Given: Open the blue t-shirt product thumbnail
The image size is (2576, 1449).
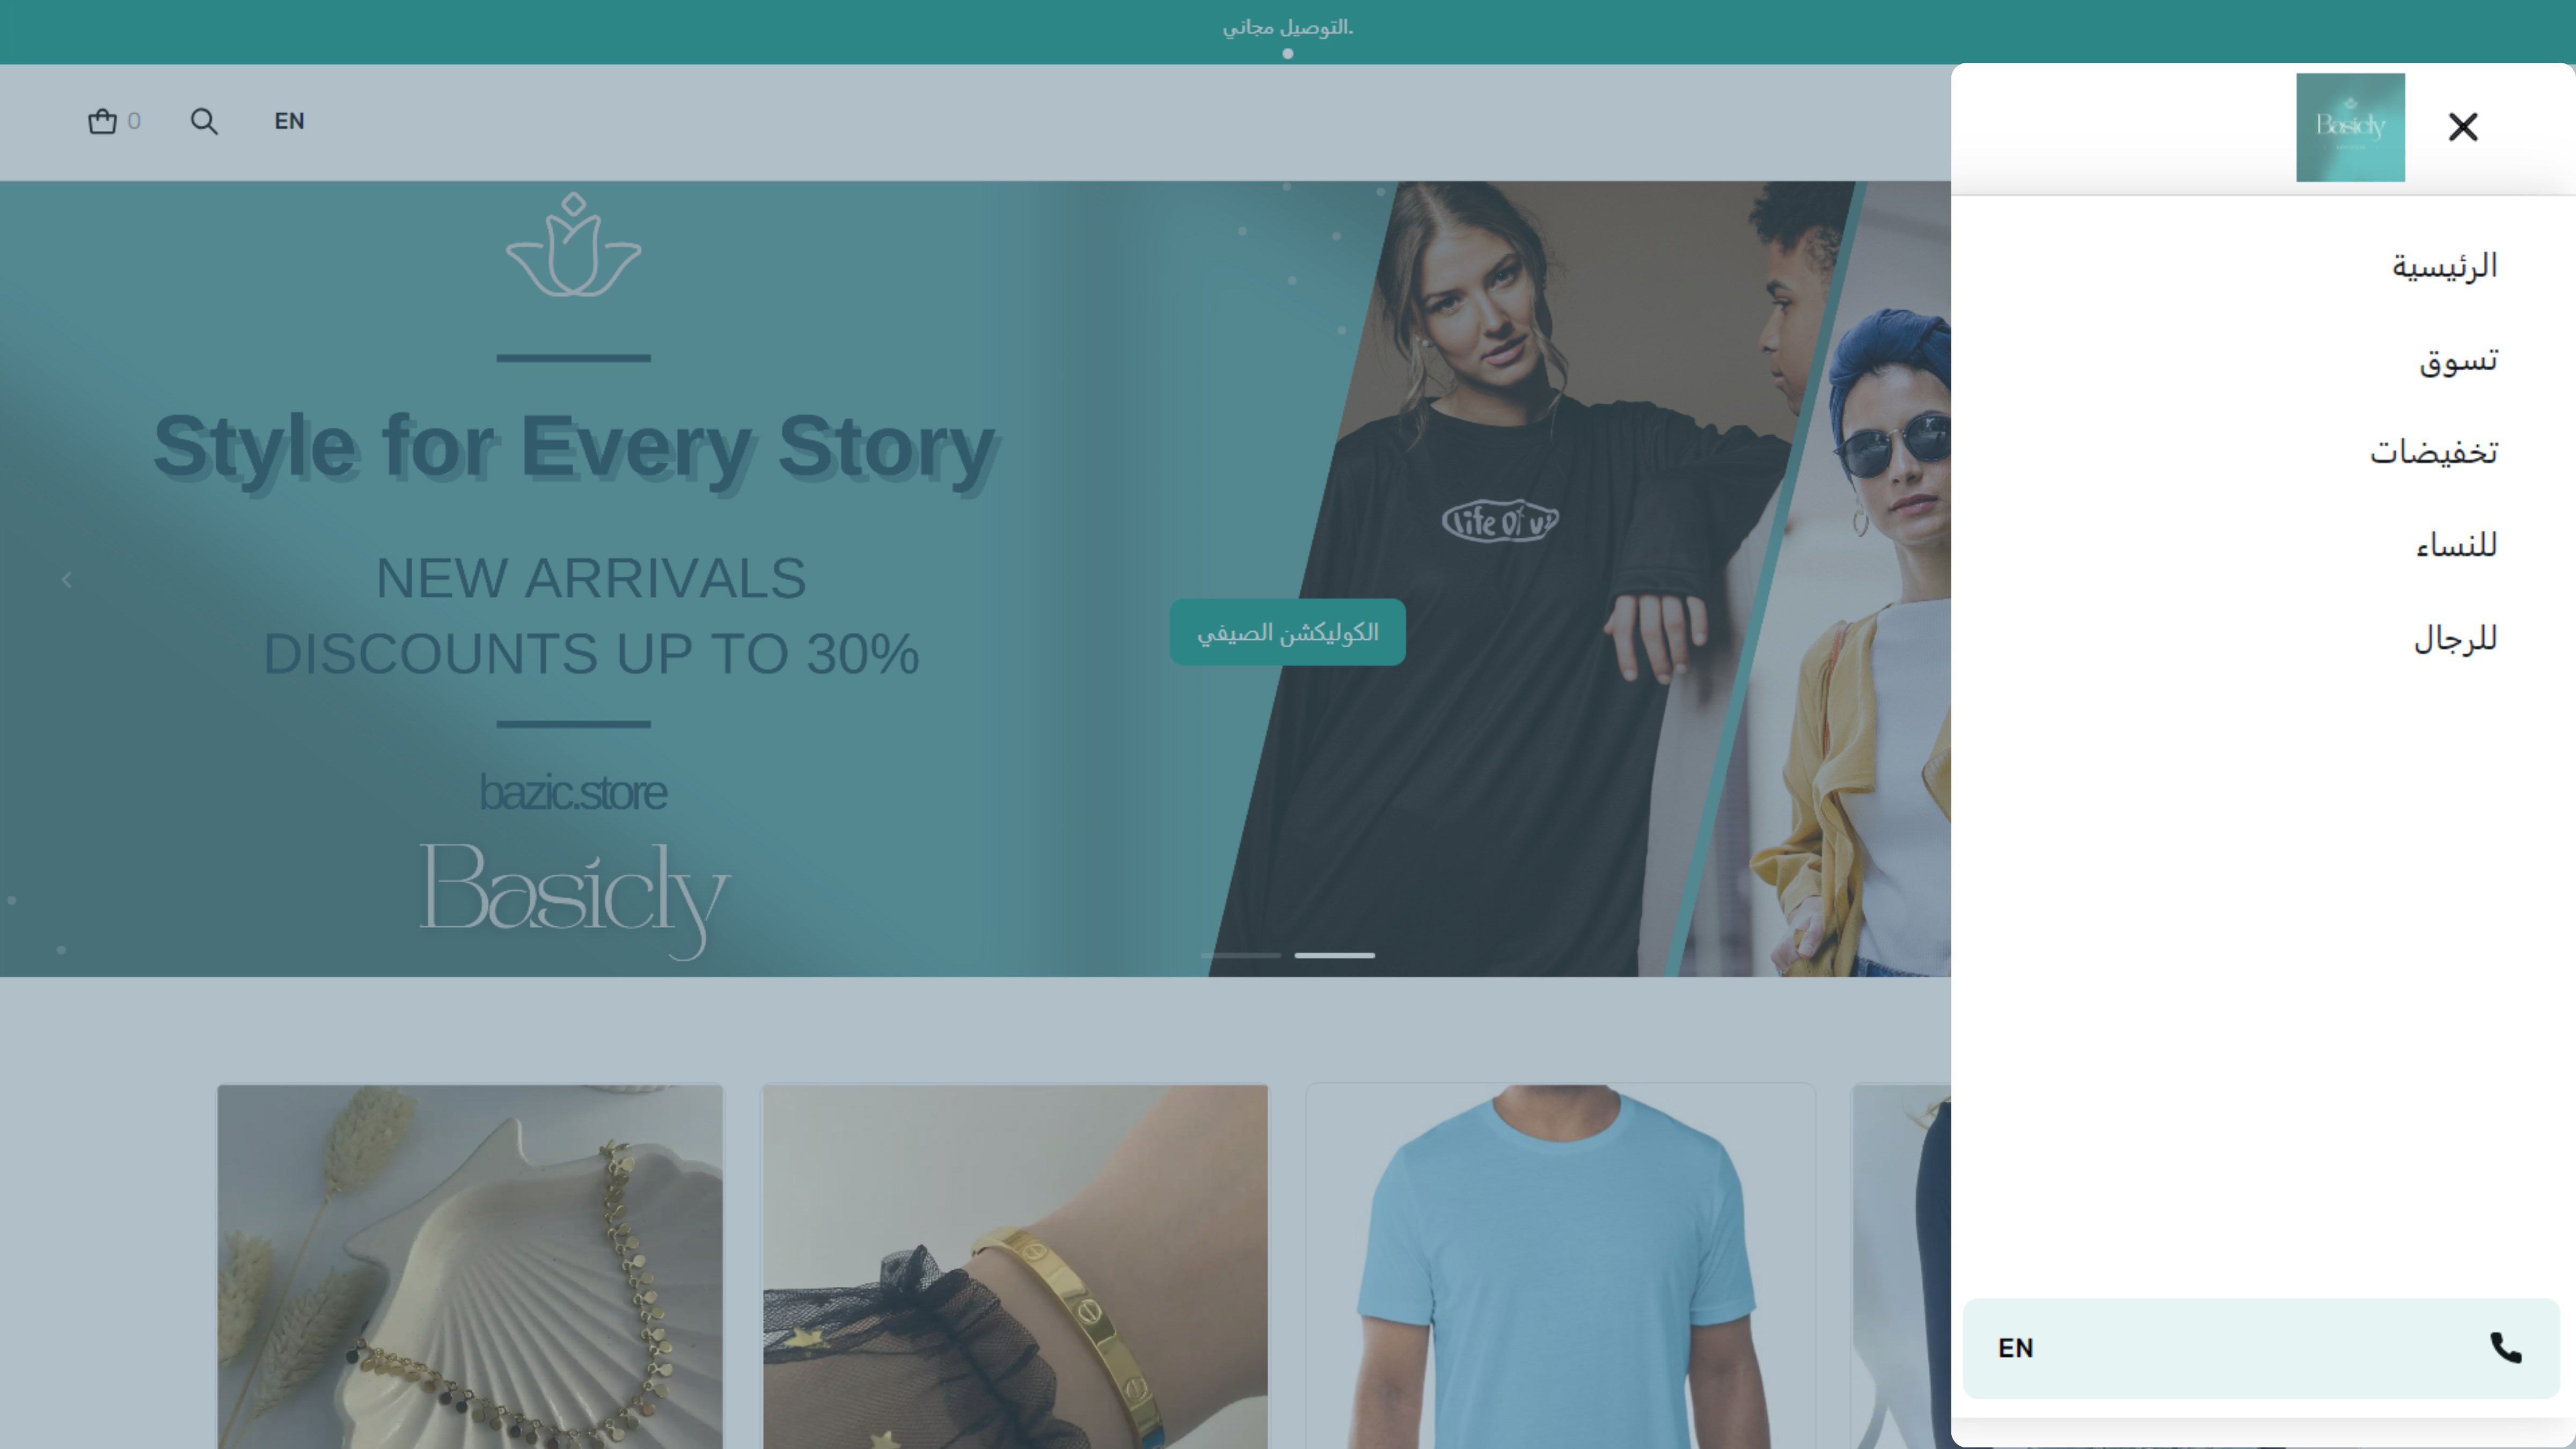Looking at the screenshot, I should tap(1560, 1266).
